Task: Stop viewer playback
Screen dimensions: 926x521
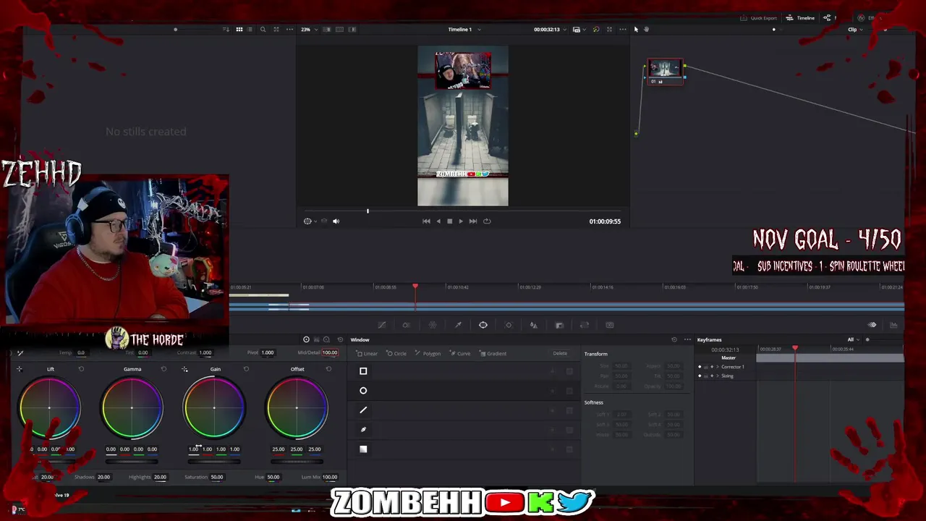Action: pos(449,221)
